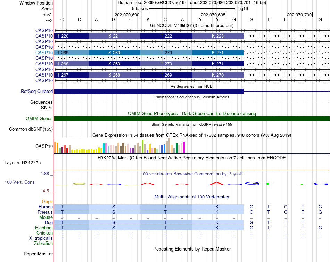330x262 pixels.
Task: Click the Publications: Sequences in Scientific Articles title
Action: (x=192, y=97)
